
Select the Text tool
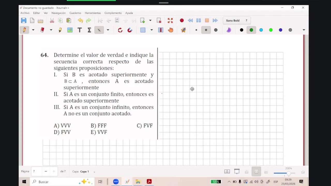point(80,30)
